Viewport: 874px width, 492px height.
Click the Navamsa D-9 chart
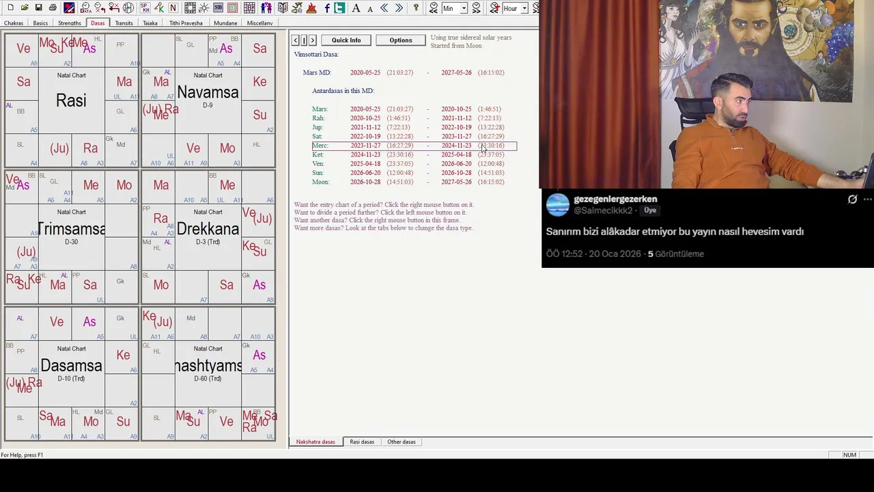coord(208,100)
